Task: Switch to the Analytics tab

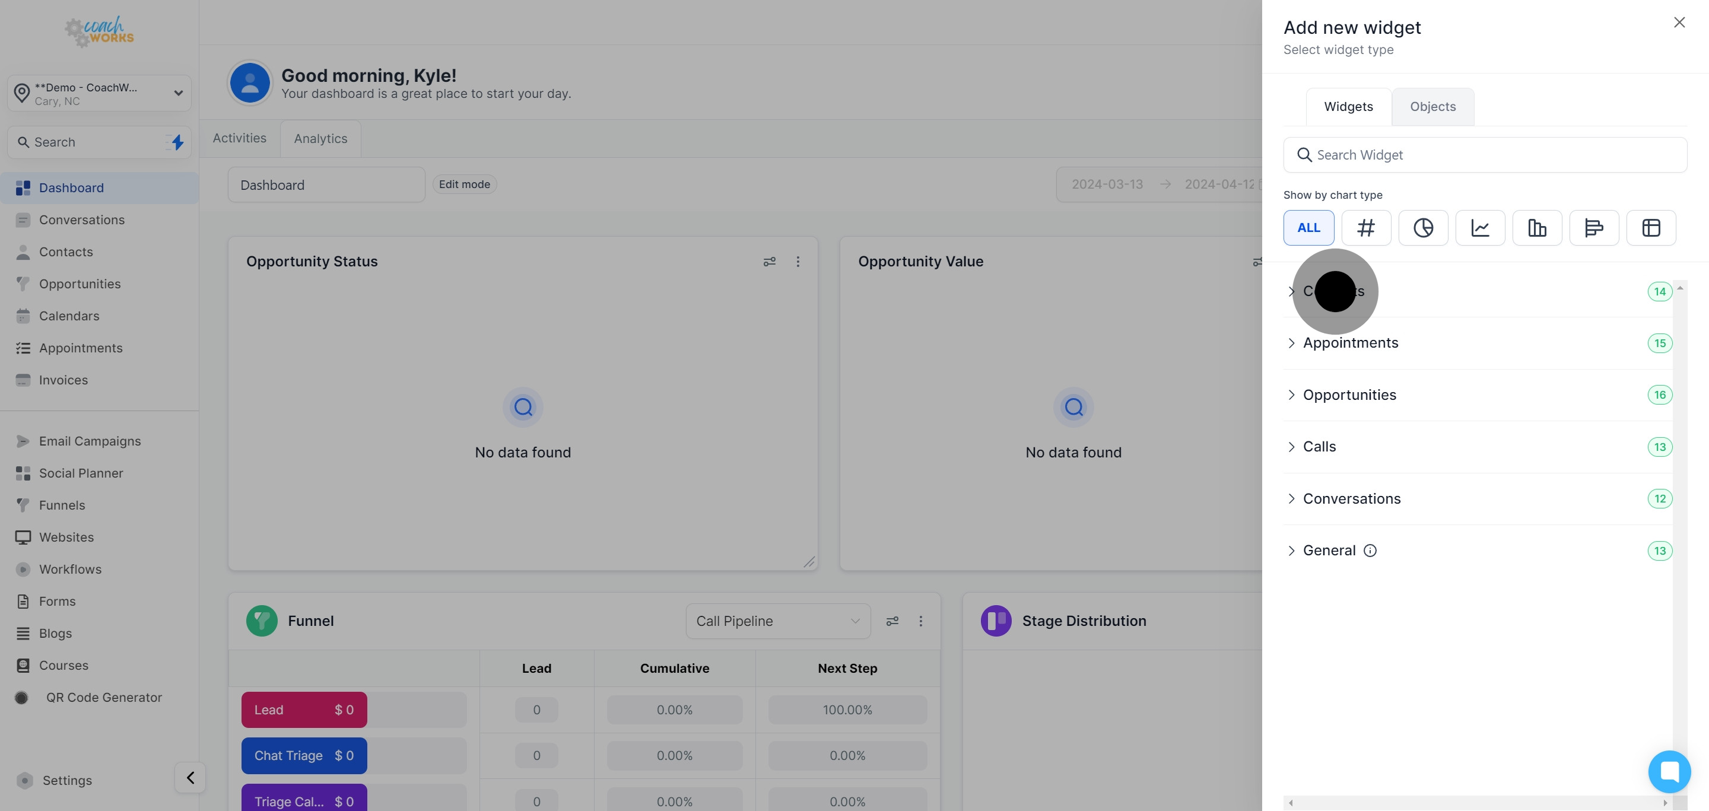Action: (x=320, y=139)
